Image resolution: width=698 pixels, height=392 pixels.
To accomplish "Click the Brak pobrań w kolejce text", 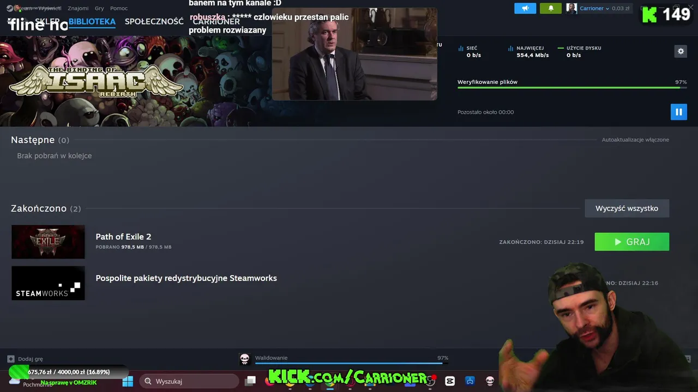I will (x=55, y=156).
